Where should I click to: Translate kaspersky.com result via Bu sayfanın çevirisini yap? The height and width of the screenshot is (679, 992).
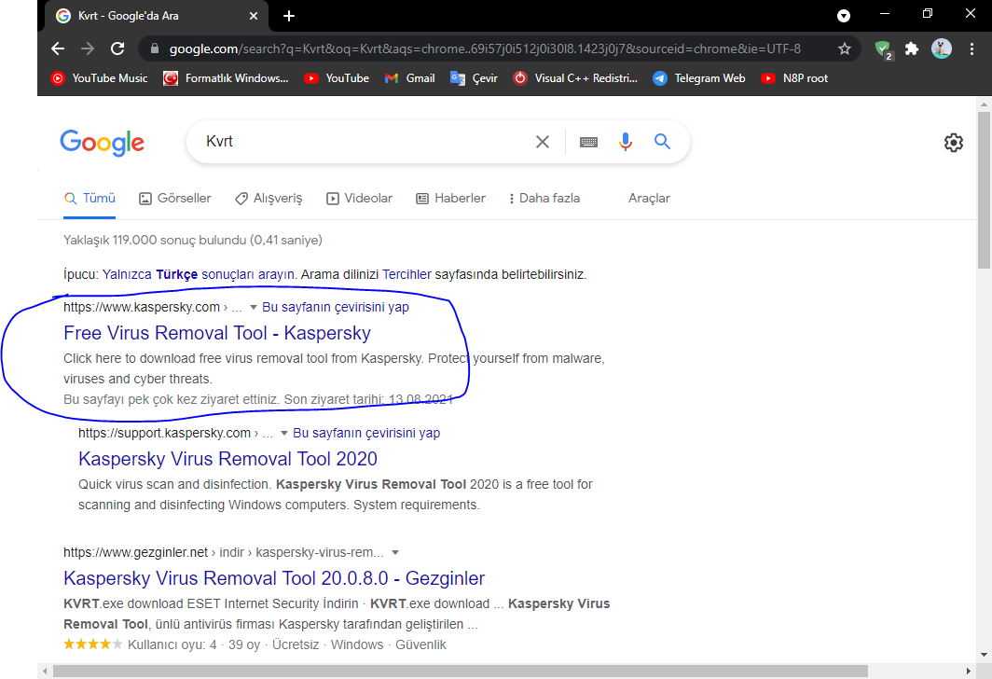[336, 307]
